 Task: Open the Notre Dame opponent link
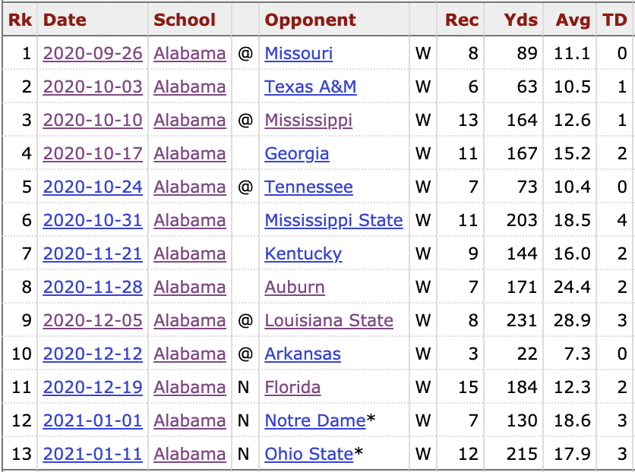tap(314, 421)
